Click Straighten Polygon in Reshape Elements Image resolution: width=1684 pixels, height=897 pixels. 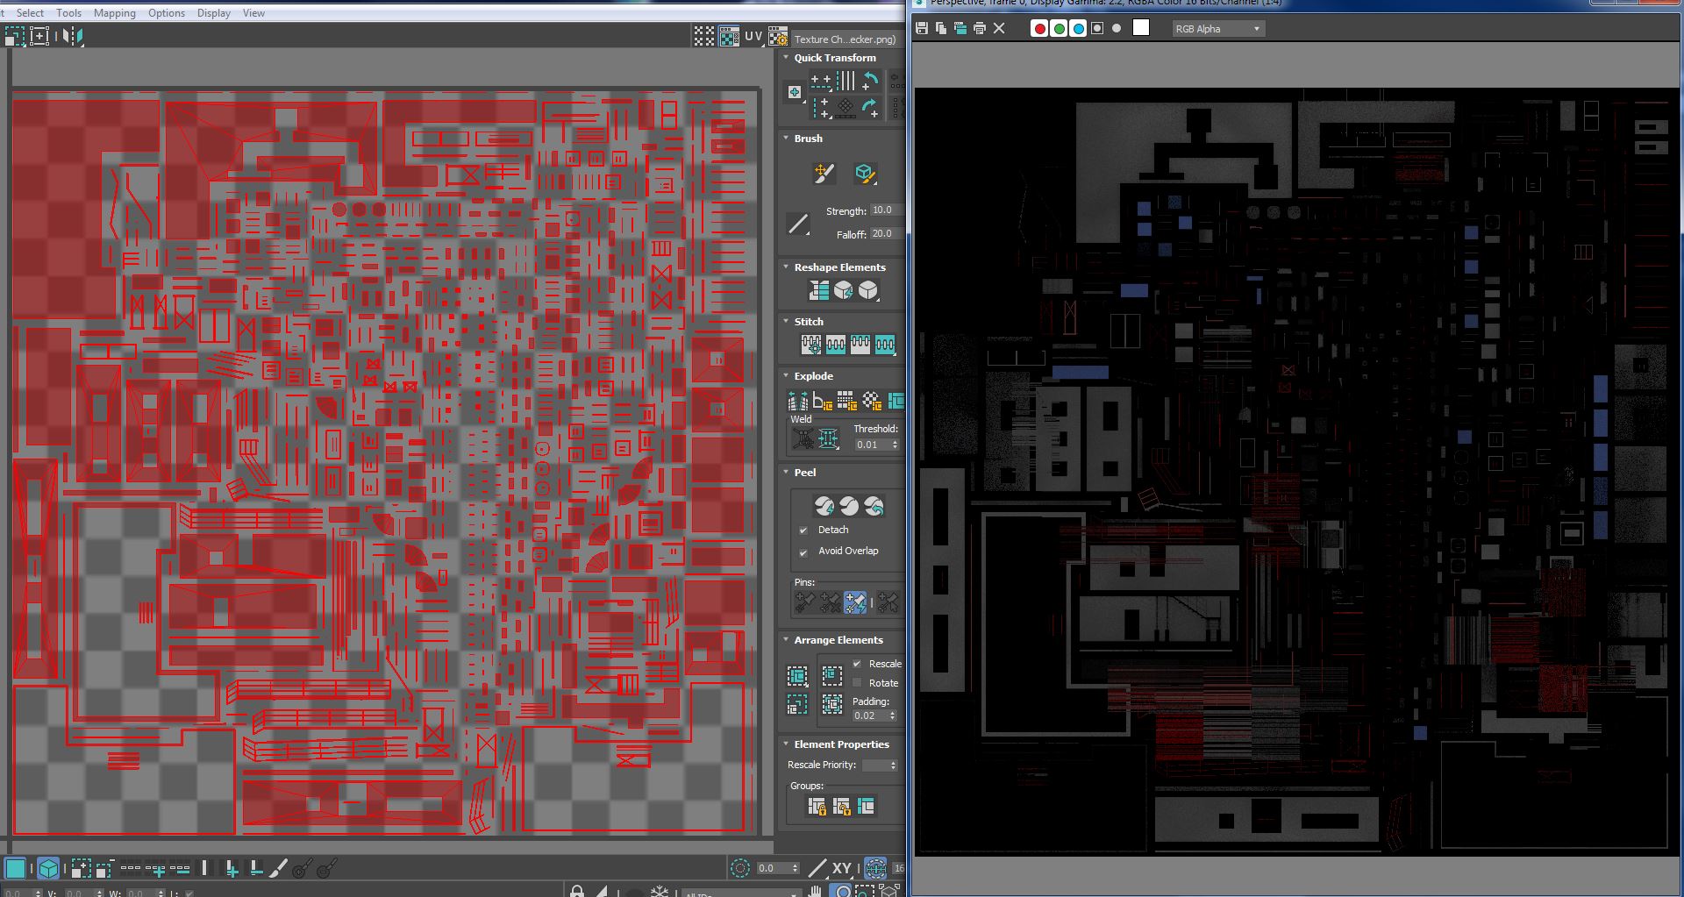coord(819,290)
